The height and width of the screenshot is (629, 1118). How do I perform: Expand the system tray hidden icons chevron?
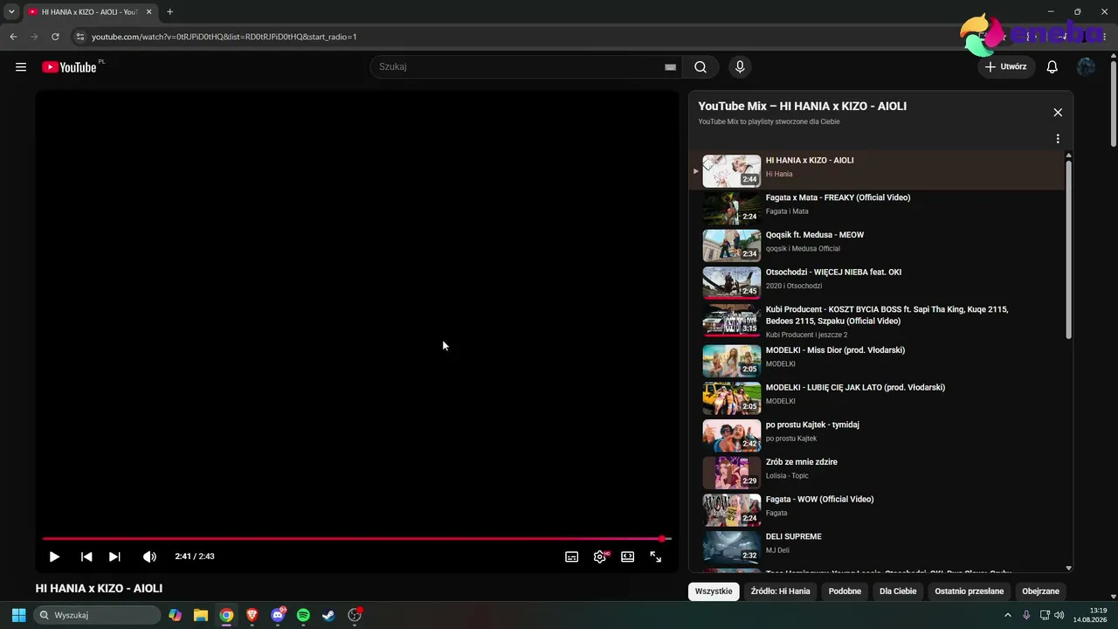1008,615
